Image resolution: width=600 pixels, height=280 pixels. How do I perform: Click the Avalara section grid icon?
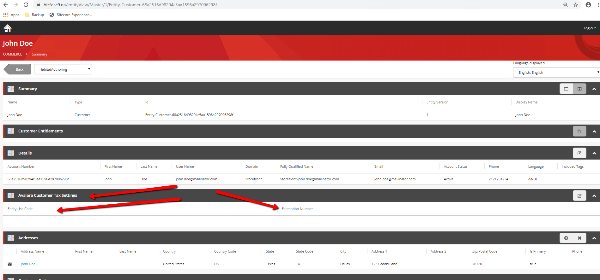click(x=11, y=195)
